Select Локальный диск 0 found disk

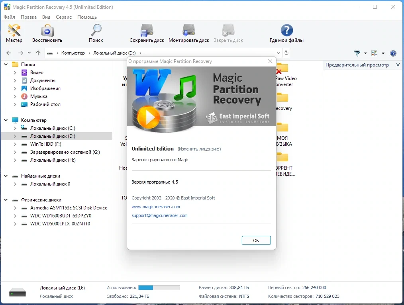click(50, 184)
